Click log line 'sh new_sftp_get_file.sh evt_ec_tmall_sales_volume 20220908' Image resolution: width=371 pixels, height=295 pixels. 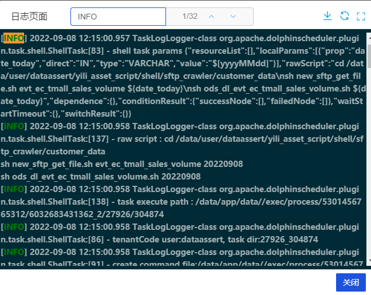pyautogui.click(x=121, y=164)
